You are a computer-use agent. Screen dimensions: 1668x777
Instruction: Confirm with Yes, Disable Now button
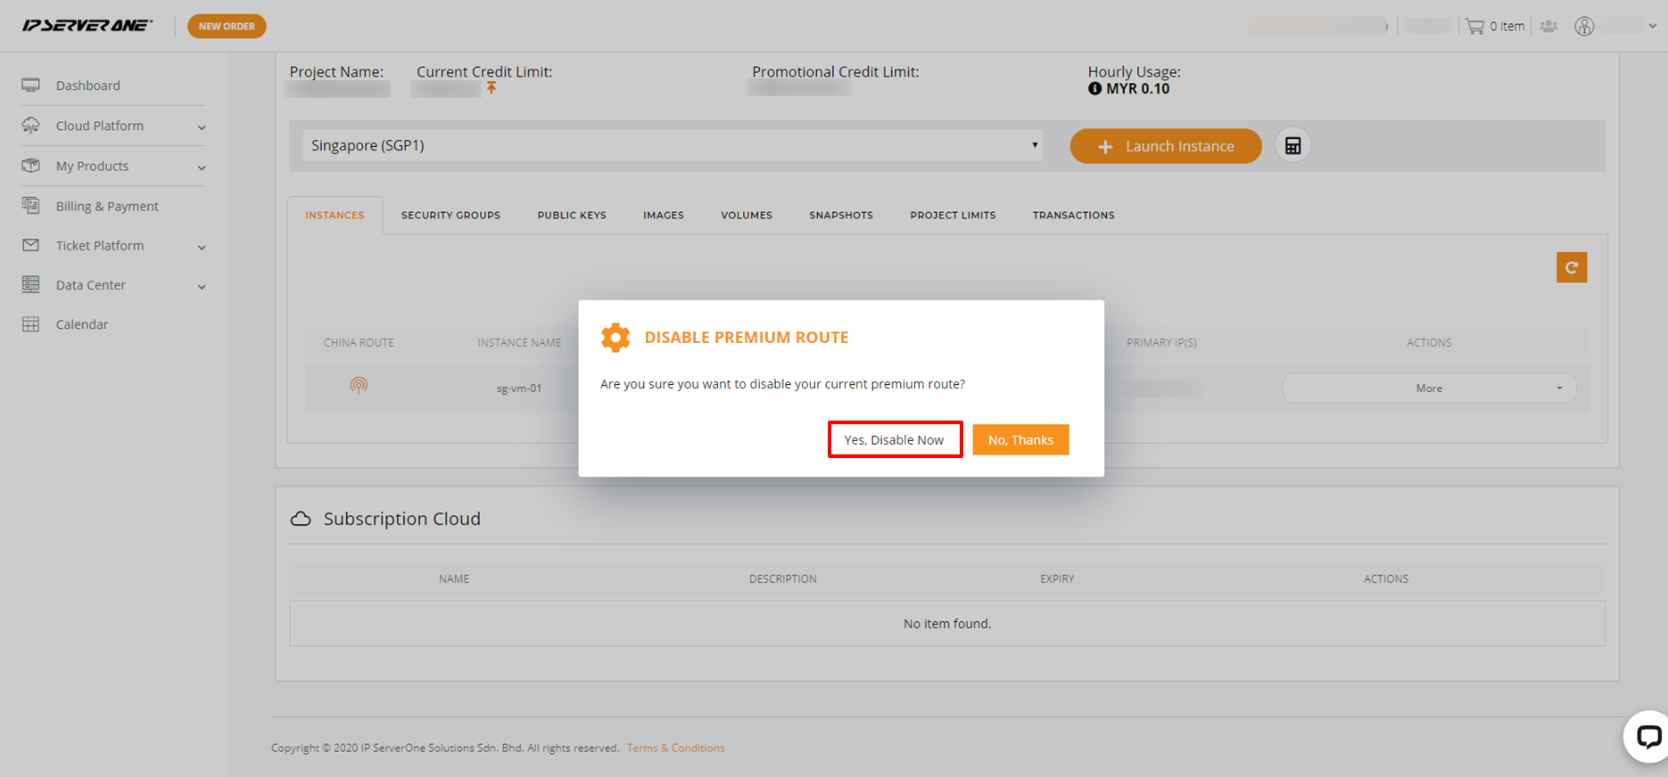point(894,439)
